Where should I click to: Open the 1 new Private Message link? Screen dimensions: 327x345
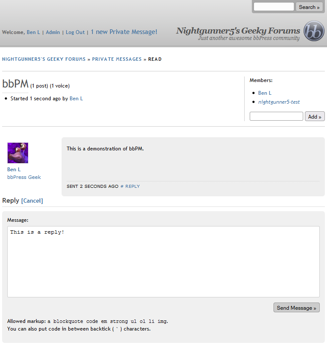124,32
